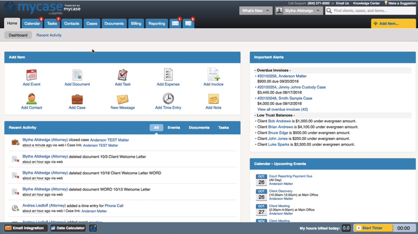Image resolution: width=418 pixels, height=234 pixels.
Task: Select the Recent Activity sub-tab
Action: [x=49, y=35]
